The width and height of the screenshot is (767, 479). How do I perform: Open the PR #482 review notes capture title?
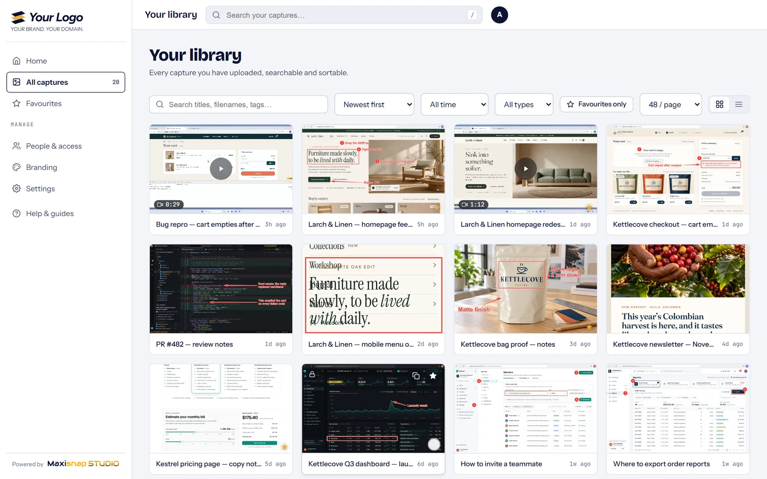[194, 344]
